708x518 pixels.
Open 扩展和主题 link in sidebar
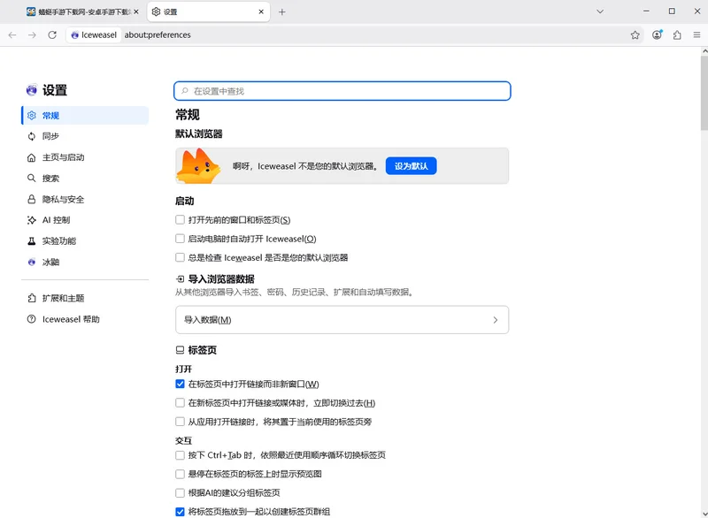(x=85, y=298)
